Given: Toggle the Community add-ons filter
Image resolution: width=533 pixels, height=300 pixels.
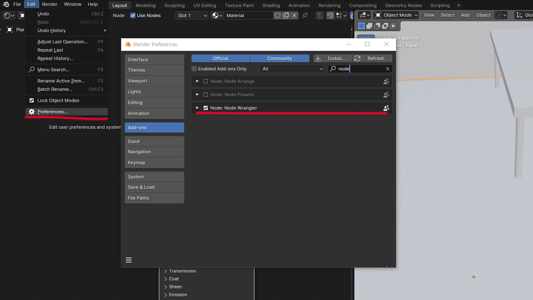Looking at the screenshot, I should [280, 58].
